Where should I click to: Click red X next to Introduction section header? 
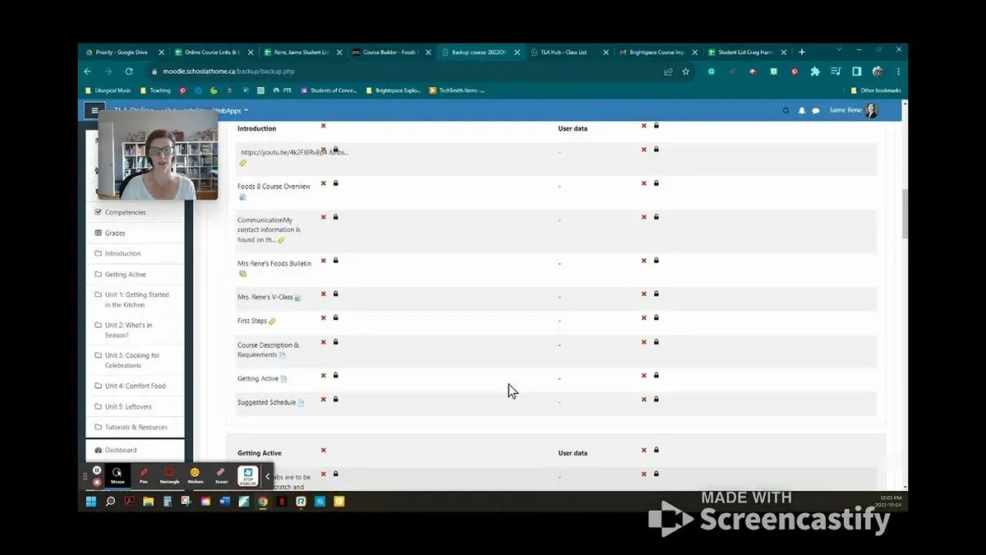coord(324,126)
